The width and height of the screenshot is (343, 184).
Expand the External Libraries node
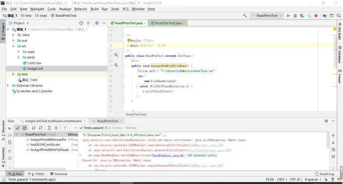(8, 86)
